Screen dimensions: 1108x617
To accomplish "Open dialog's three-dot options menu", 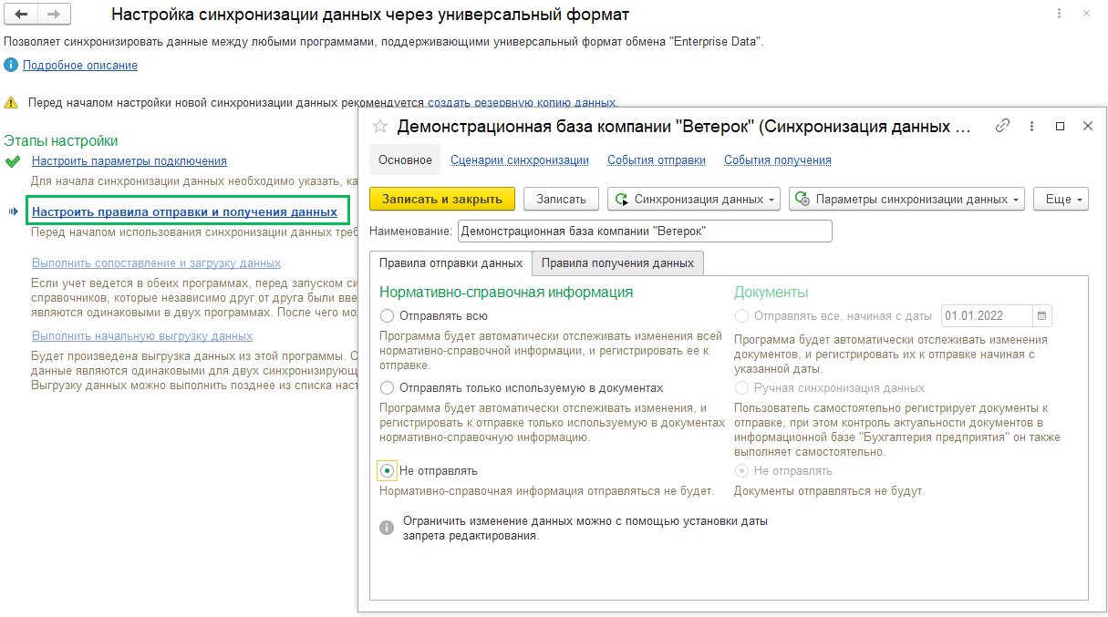I will [1031, 126].
